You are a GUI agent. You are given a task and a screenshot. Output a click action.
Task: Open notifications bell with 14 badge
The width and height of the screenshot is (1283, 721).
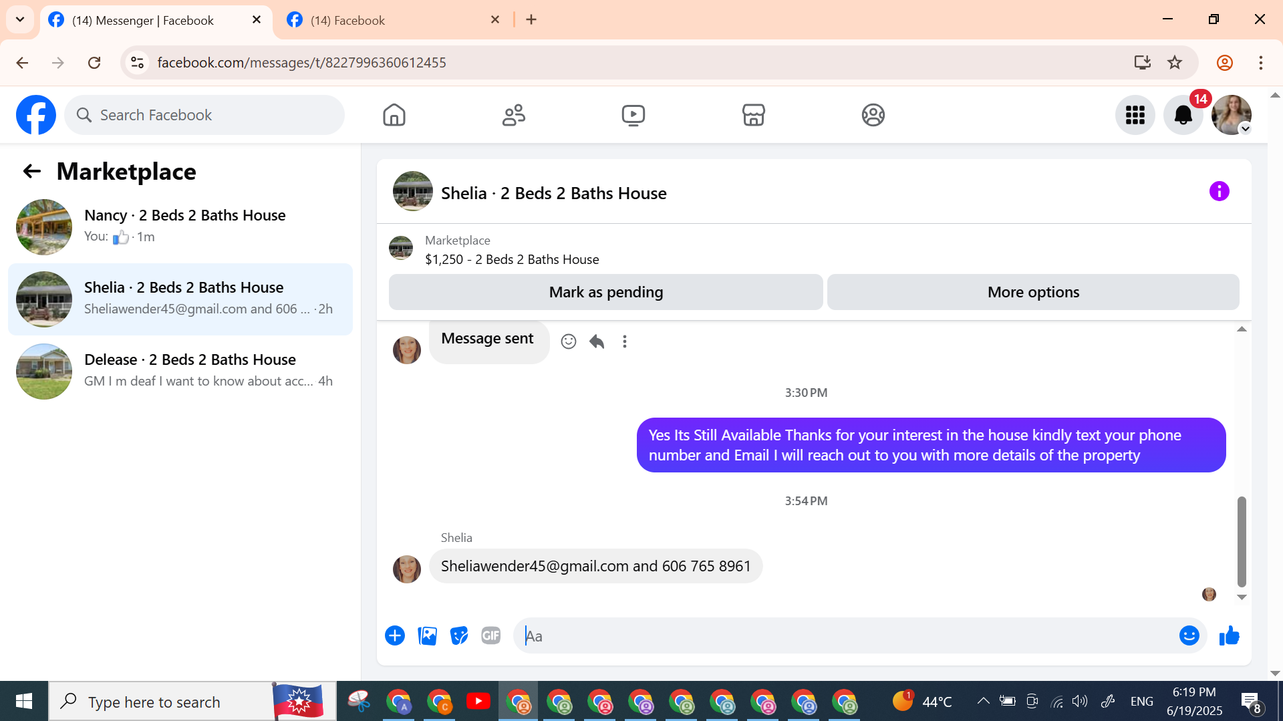tap(1183, 115)
